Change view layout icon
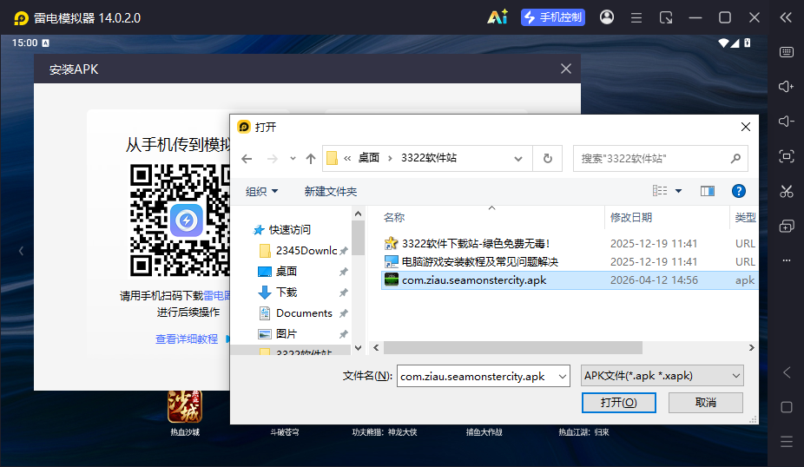Viewport: 804px width, 467px height. (x=660, y=191)
